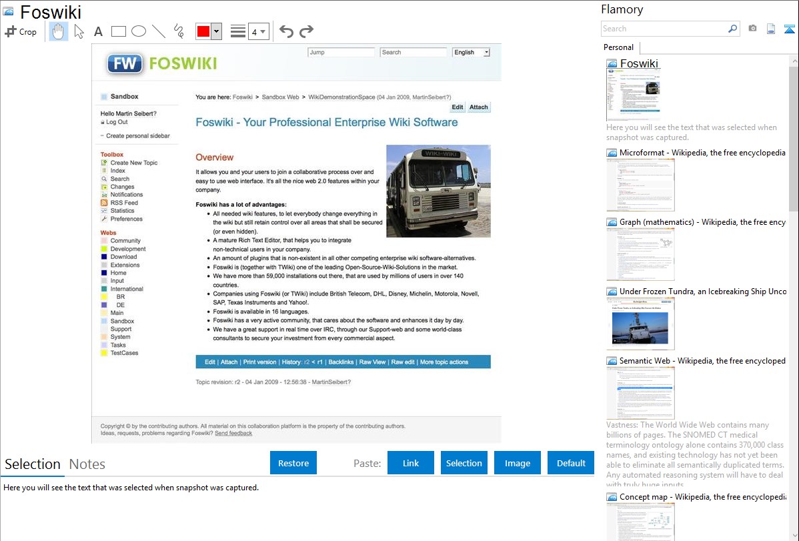The width and height of the screenshot is (799, 541).
Task: Click the Default paste button
Action: pyautogui.click(x=571, y=463)
